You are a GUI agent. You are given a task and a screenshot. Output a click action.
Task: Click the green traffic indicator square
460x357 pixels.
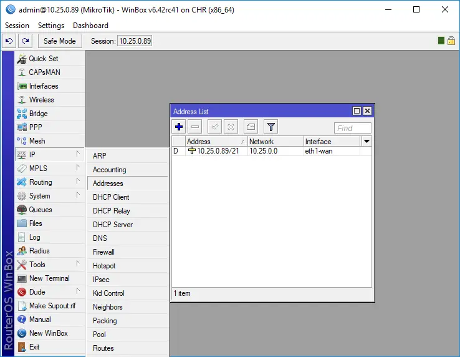tap(441, 41)
